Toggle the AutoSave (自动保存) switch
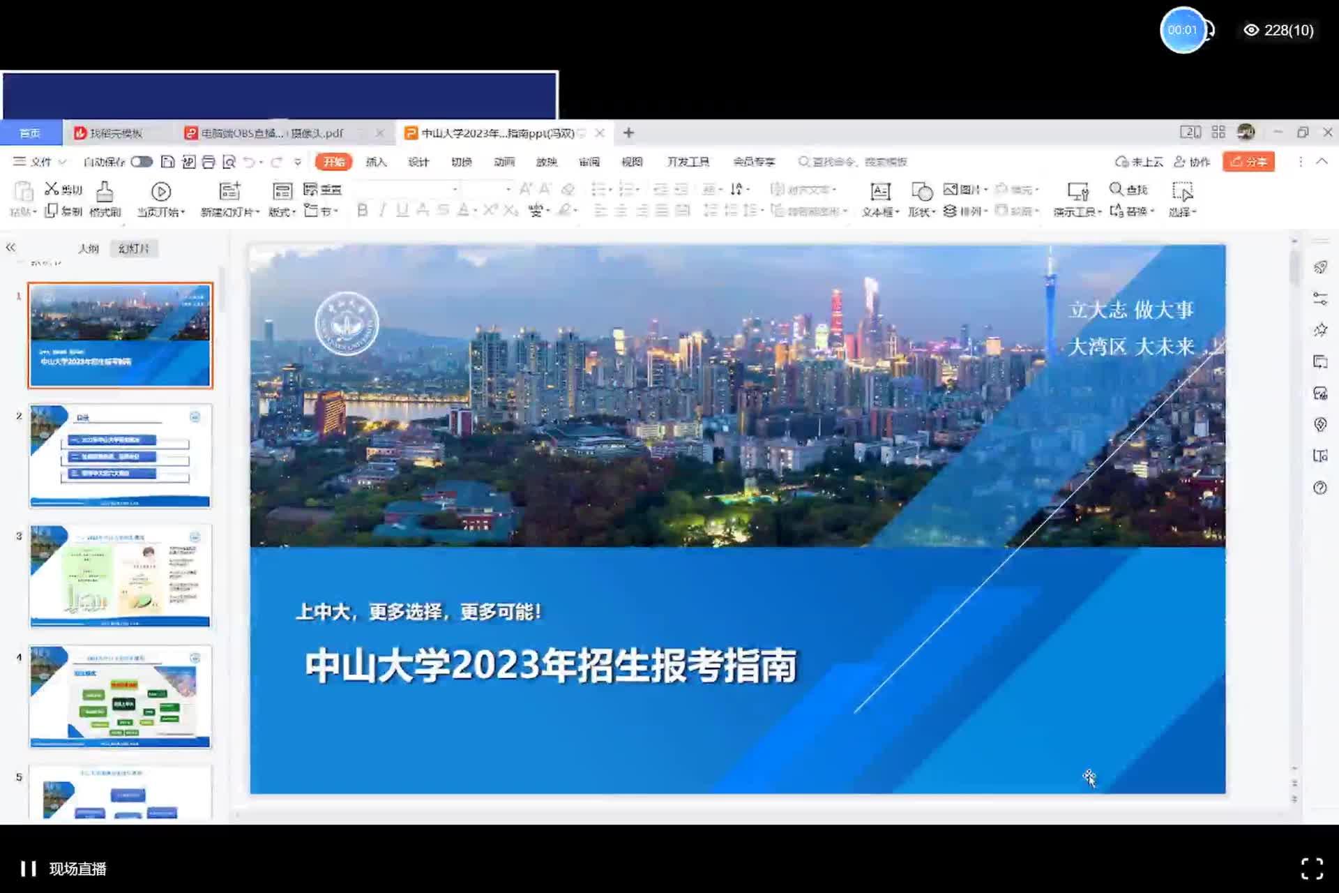 coord(142,162)
